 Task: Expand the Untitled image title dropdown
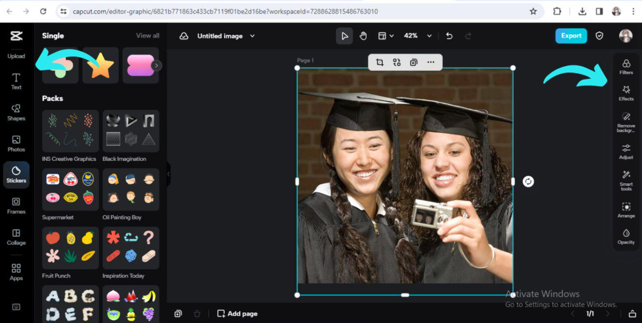tap(252, 36)
